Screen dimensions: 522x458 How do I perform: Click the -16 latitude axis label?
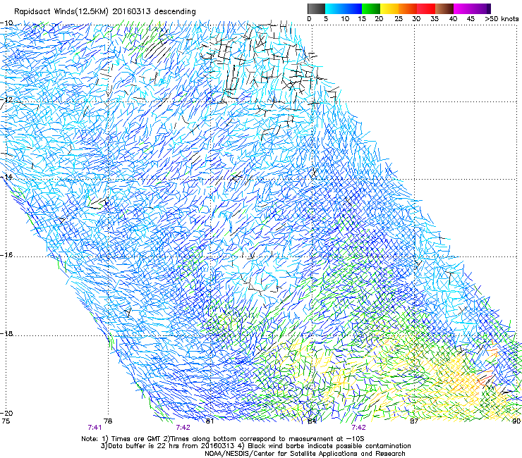[x=6, y=255]
